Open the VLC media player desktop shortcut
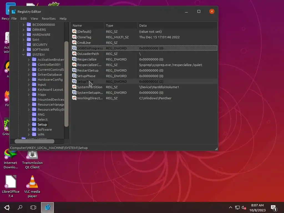Image resolution: width=284 pixels, height=213 pixels. [x=32, y=187]
